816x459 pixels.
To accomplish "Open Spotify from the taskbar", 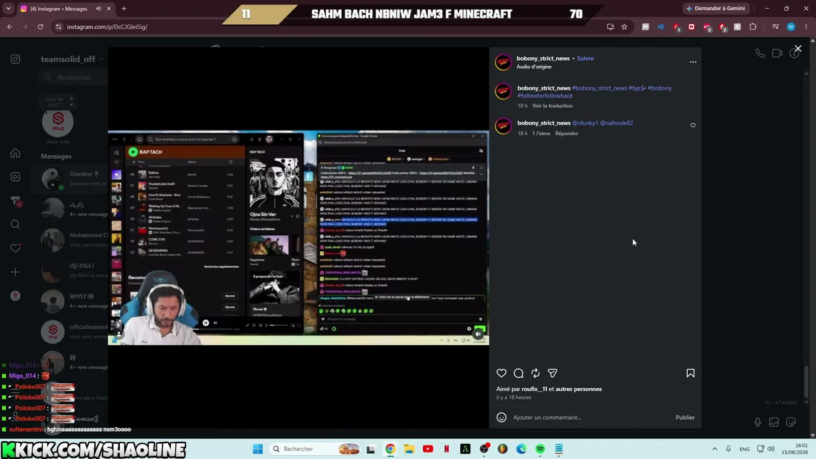I will click(x=540, y=449).
